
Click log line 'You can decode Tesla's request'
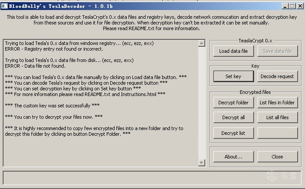tap(86, 83)
